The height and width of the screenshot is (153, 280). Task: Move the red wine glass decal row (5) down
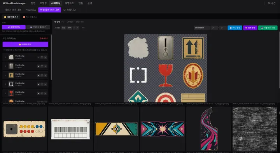[x=42, y=93]
